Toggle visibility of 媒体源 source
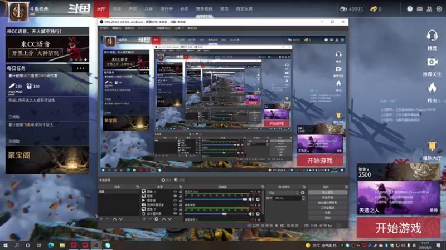This screenshot has width=446, height=250. pyautogui.click(x=175, y=201)
